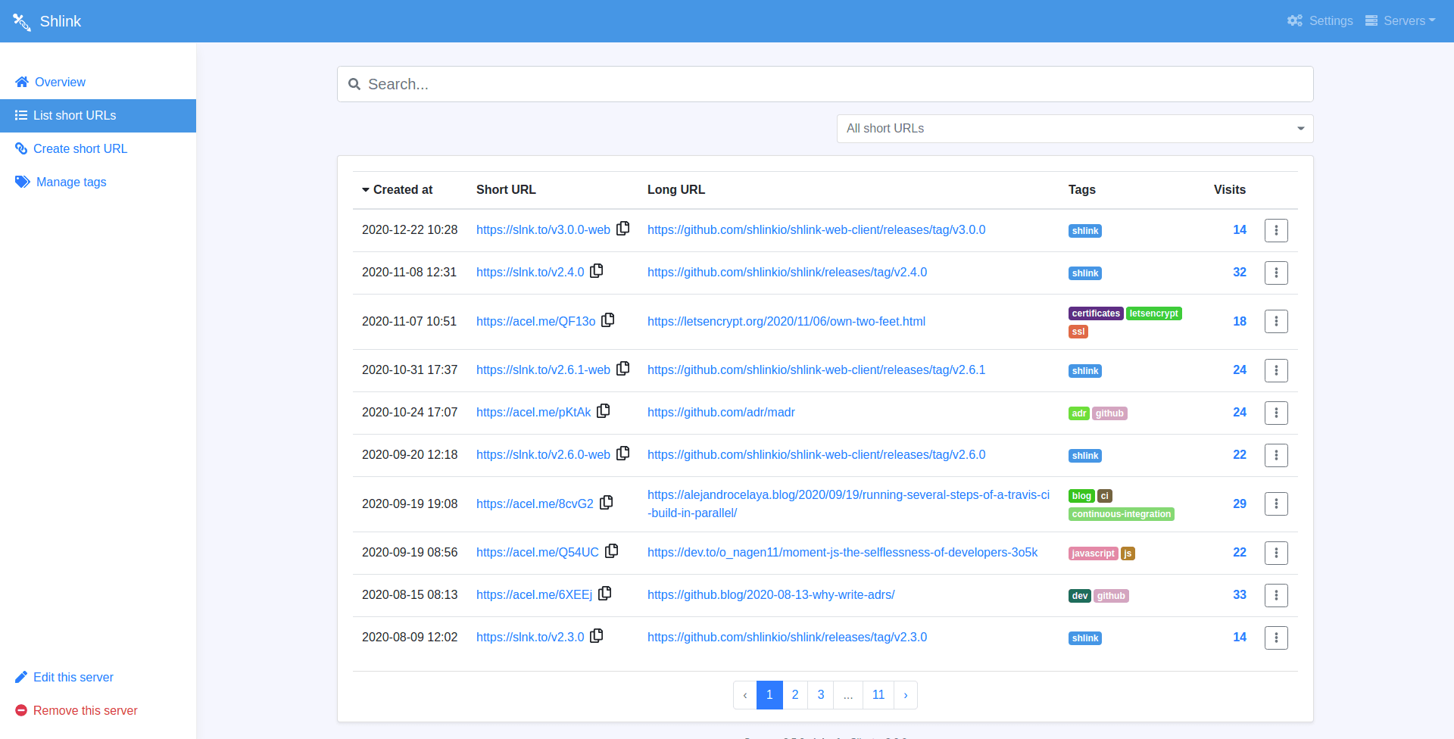The width and height of the screenshot is (1454, 739).
Task: Click the magnifying glass search icon
Action: 355,84
